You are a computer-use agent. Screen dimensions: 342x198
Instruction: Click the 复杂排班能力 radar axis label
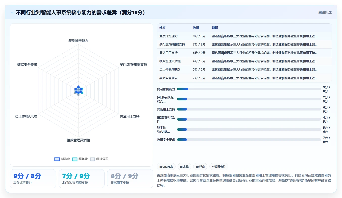[x=78, y=41]
